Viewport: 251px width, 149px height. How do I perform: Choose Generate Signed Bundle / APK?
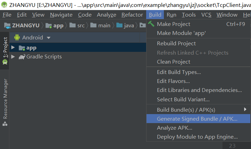pos(198,119)
